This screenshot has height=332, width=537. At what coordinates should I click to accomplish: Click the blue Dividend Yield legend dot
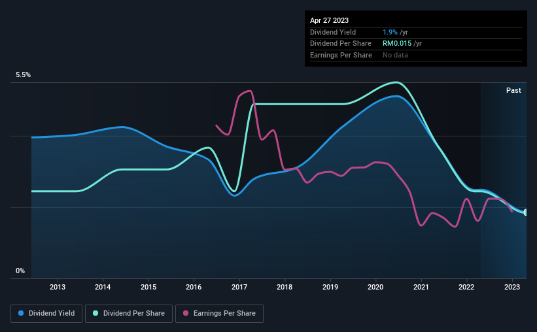click(x=21, y=313)
